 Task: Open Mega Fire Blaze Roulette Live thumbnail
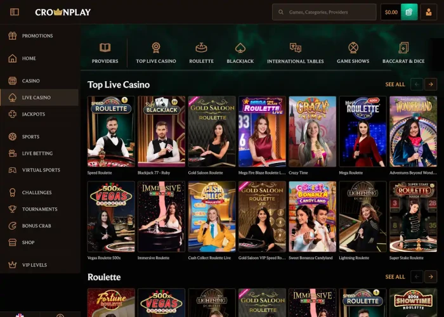coord(262,131)
